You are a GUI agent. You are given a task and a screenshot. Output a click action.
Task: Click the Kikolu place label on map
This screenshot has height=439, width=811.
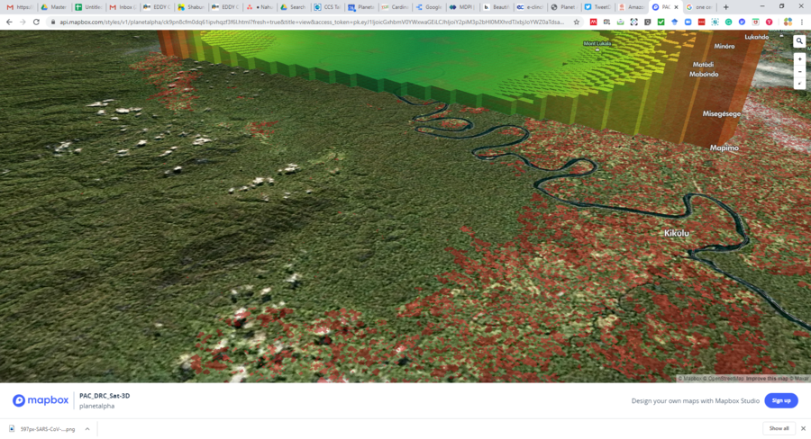tap(676, 234)
